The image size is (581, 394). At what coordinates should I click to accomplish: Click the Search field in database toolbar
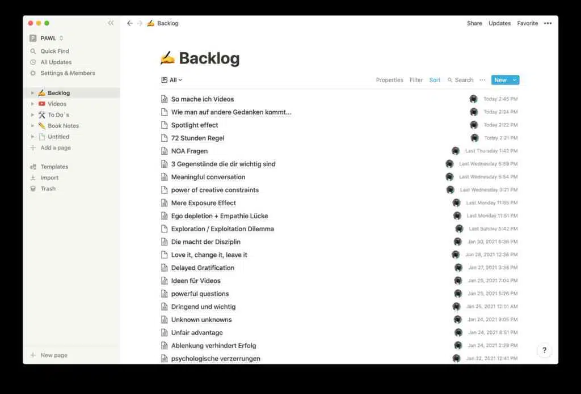click(x=460, y=81)
